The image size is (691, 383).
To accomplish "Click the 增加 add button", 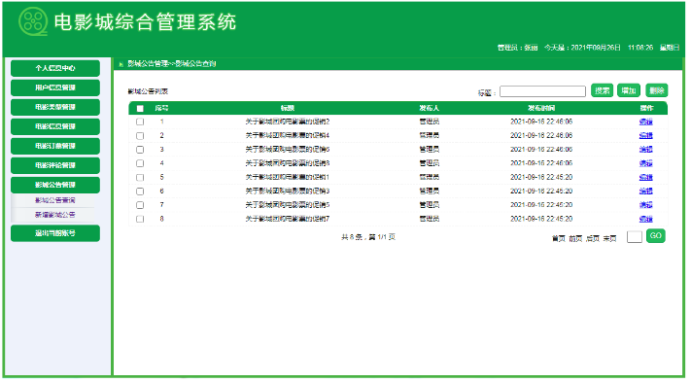I will point(629,90).
